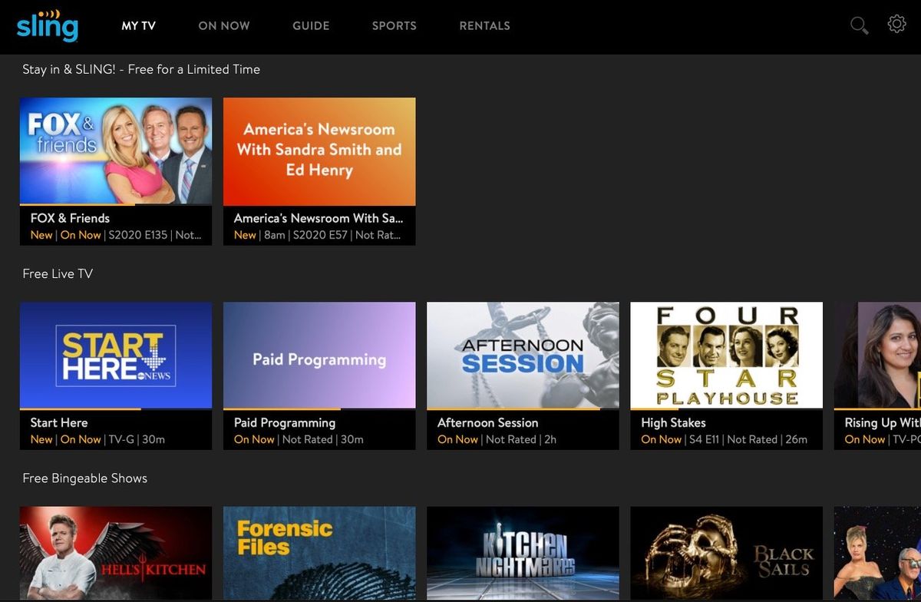
Task: Open America's Newsroom With Sandra Smith tile
Action: pos(319,150)
